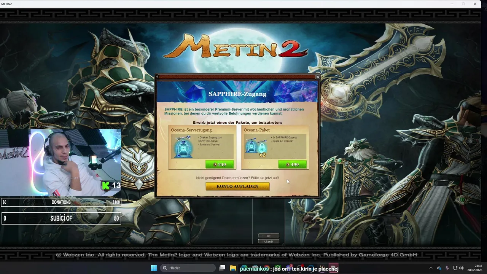Screen dimensions: 487x274
Task: Open the clock and date panel
Action: point(475,268)
